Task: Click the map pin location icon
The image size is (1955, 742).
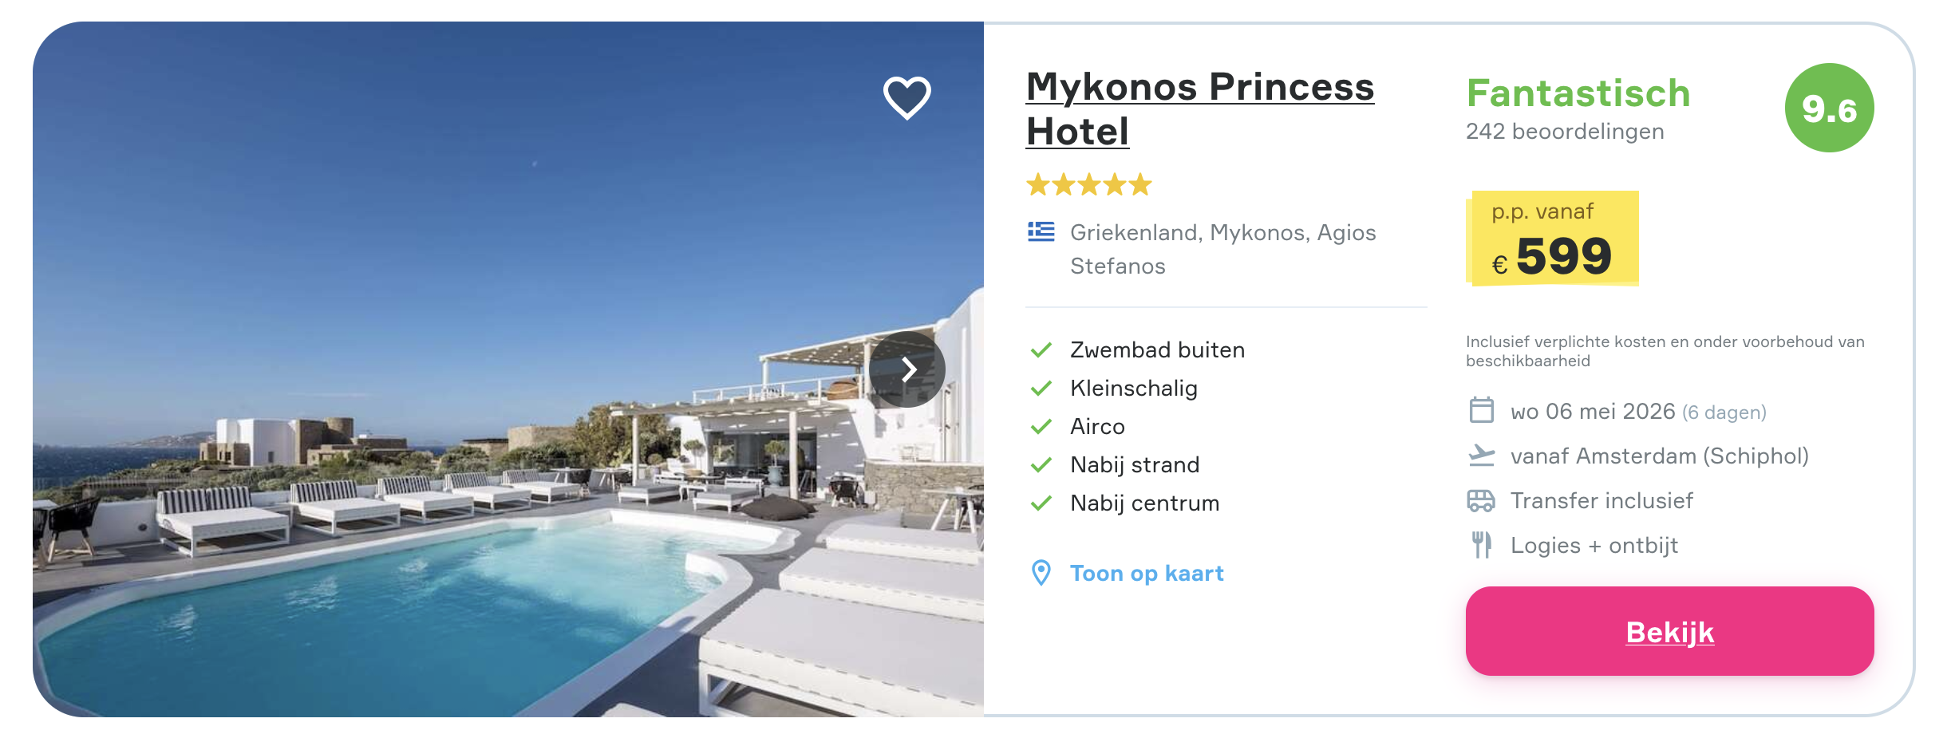Action: [1041, 573]
